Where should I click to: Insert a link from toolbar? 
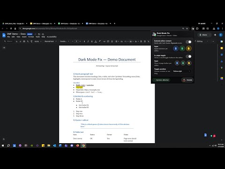pyautogui.click(x=104, y=41)
